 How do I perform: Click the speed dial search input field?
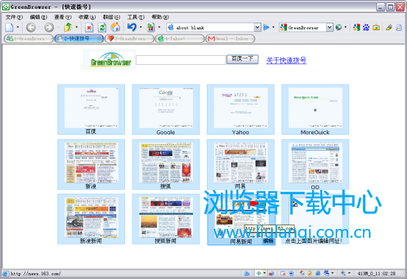point(180,60)
